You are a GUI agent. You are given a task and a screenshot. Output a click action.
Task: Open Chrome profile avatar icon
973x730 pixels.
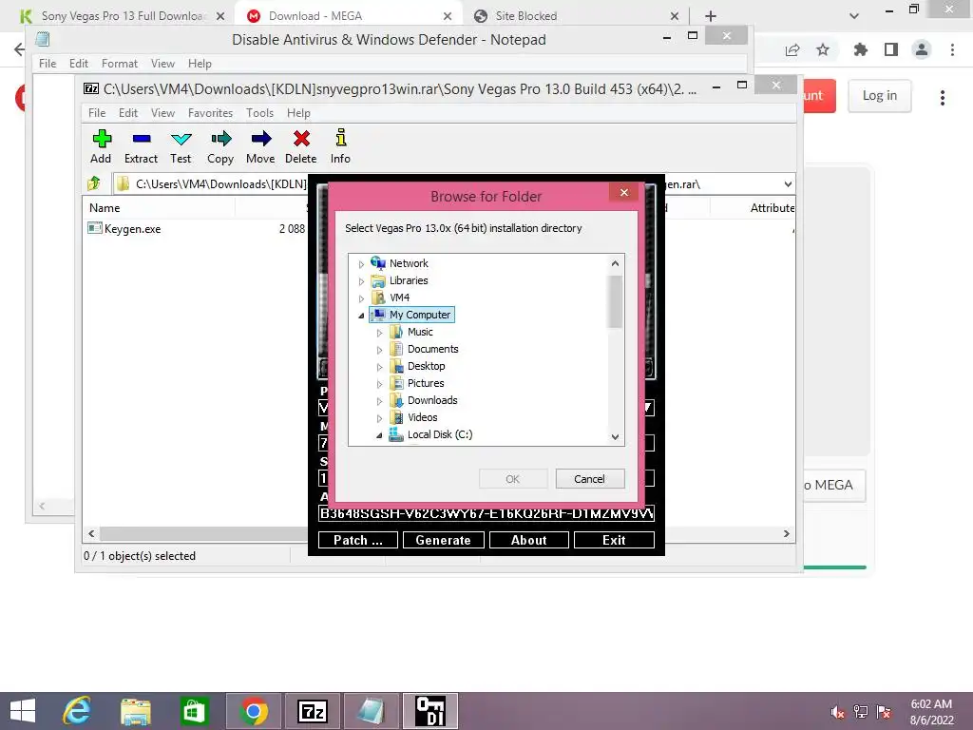922,49
